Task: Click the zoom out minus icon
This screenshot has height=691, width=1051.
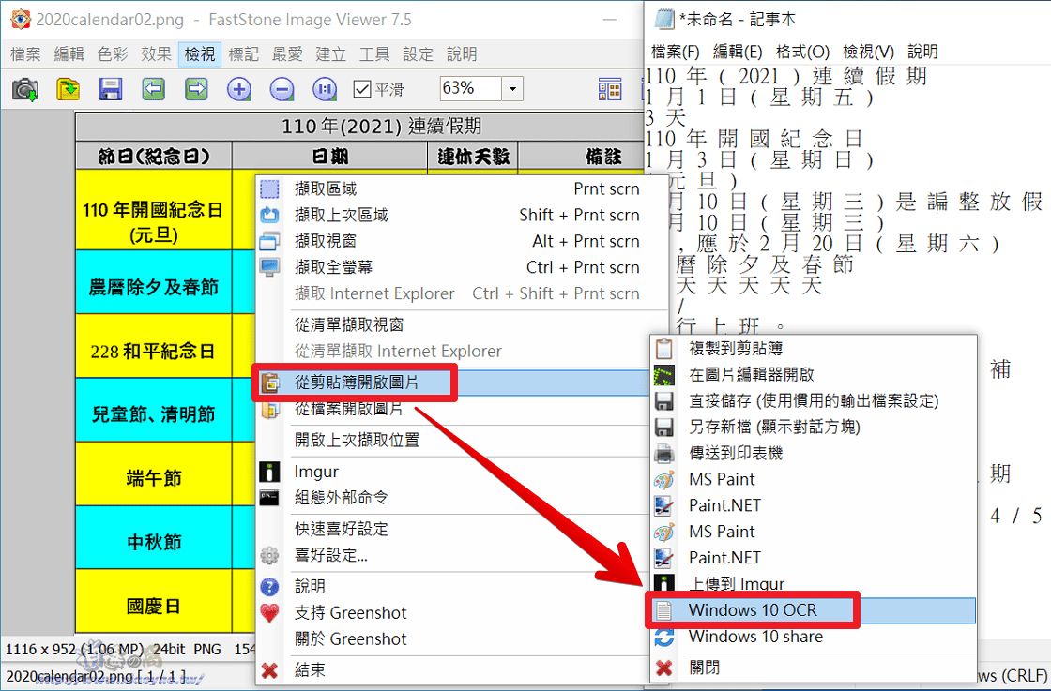Action: coord(282,88)
